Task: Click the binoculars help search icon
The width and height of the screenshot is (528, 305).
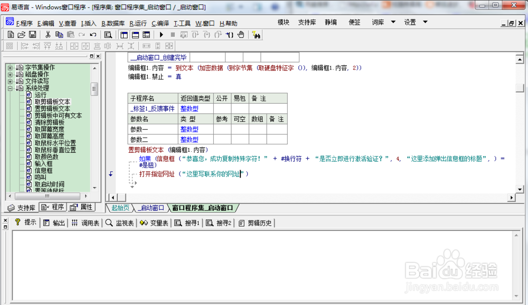Action: tap(256, 35)
